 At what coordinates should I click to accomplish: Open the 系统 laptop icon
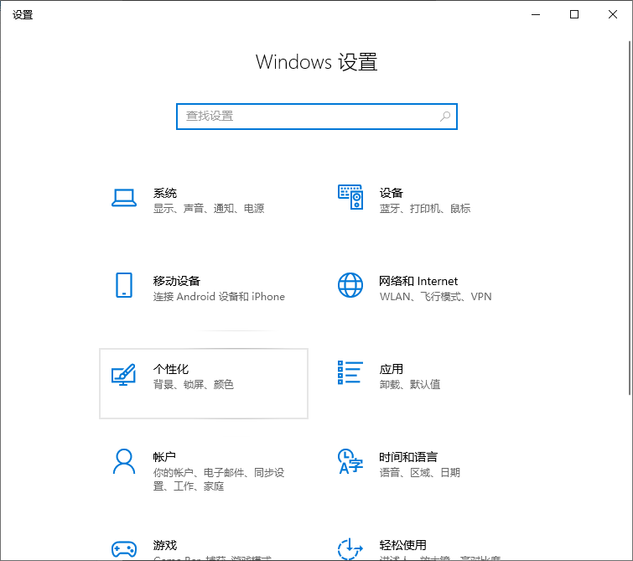coord(124,198)
